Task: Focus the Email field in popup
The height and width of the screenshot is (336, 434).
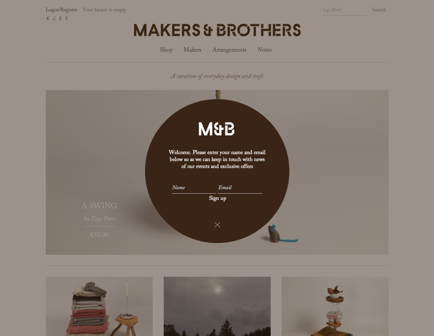Action: click(240, 188)
